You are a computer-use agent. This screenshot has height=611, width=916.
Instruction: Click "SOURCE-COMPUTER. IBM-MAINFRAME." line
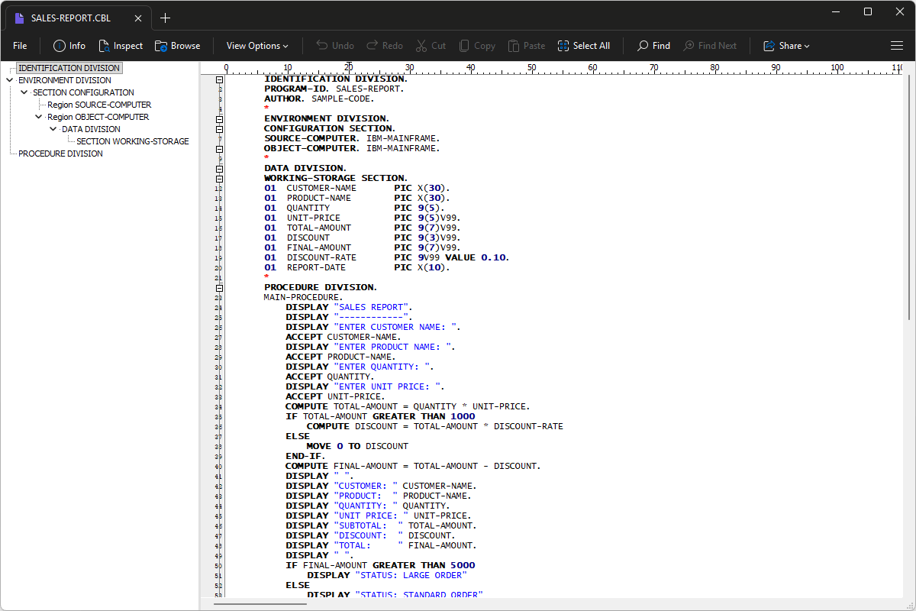coord(352,138)
